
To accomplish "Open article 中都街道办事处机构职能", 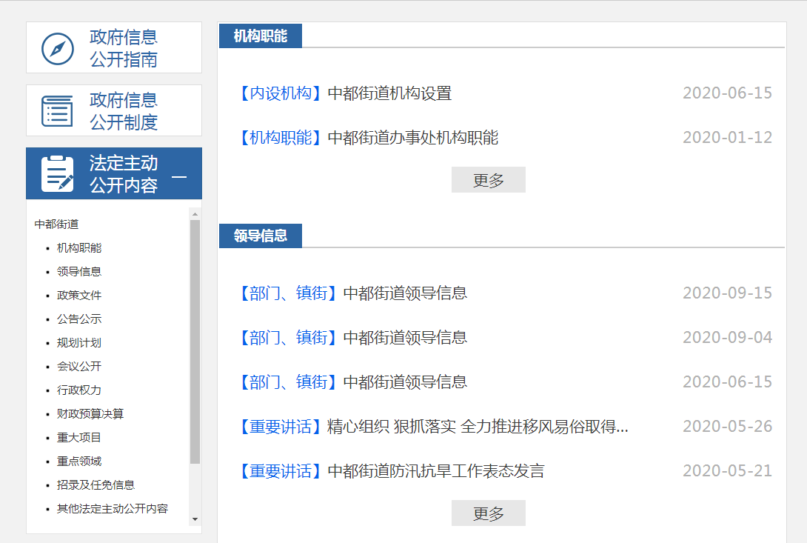I will tap(413, 138).
